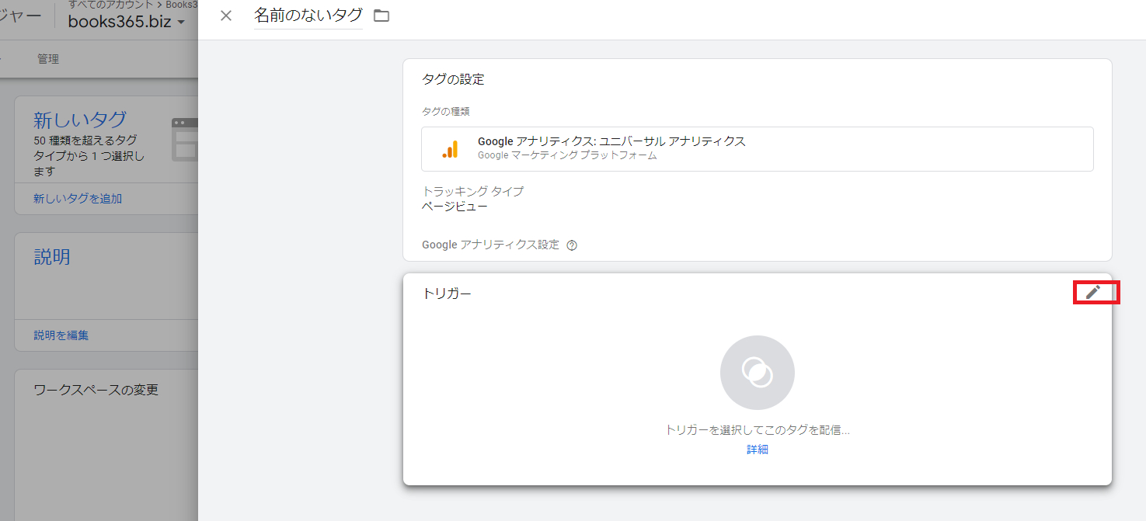1146x521 pixels.
Task: Select 新しいタグを追加 in the sidebar
Action: tap(75, 199)
